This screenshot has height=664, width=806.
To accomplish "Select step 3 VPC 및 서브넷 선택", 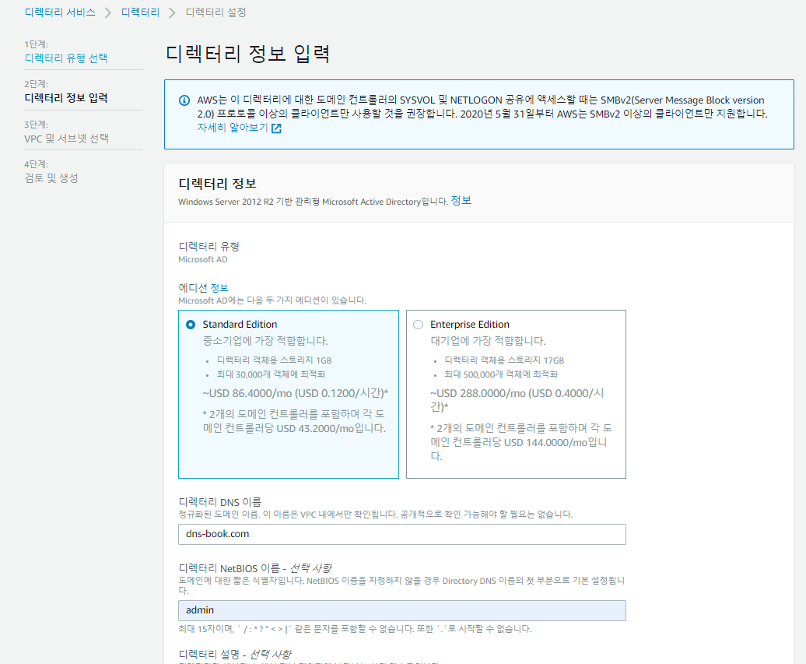I will (x=67, y=139).
